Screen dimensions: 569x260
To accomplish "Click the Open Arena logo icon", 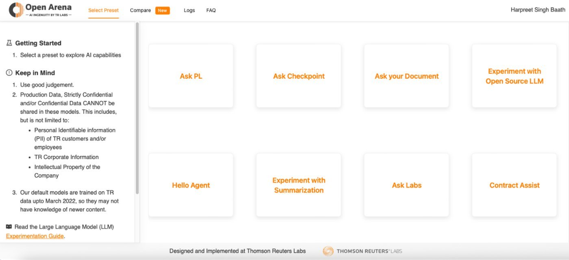I will click(16, 10).
